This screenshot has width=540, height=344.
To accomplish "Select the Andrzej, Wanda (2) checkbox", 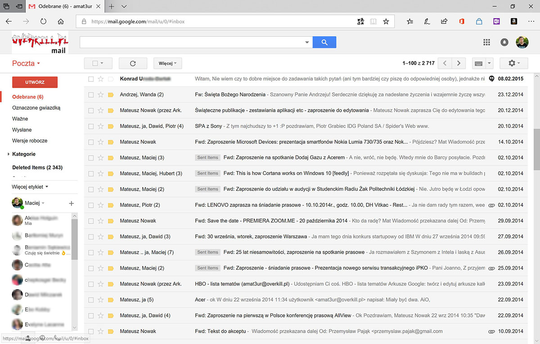I will [91, 94].
